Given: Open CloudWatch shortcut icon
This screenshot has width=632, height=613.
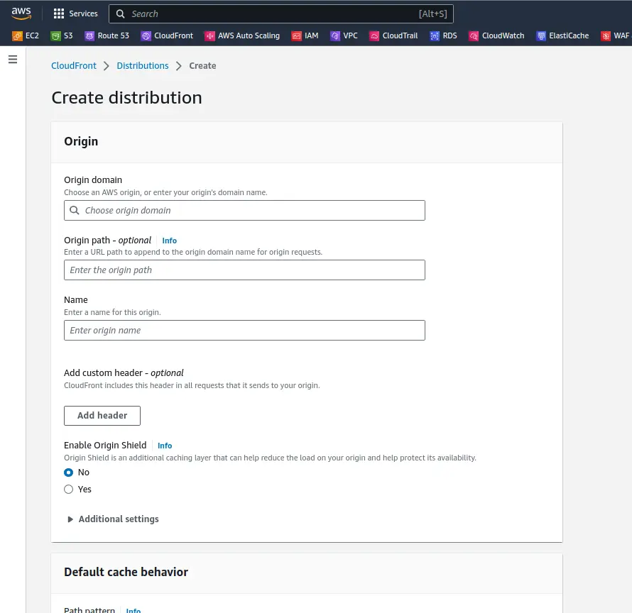Looking at the screenshot, I should pyautogui.click(x=473, y=36).
